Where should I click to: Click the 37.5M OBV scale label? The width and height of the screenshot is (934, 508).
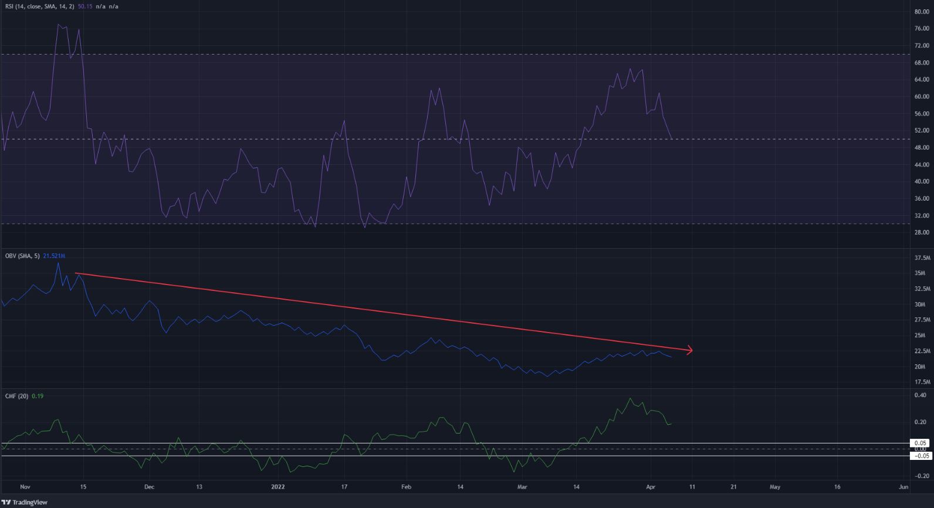coord(922,258)
